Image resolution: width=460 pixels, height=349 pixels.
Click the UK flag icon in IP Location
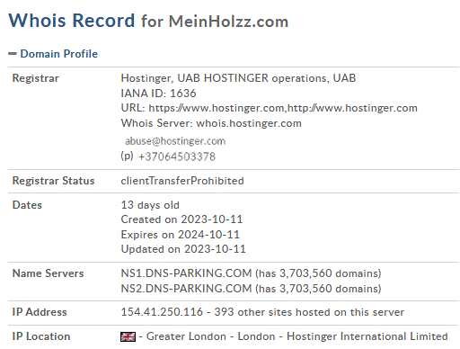pyautogui.click(x=128, y=337)
